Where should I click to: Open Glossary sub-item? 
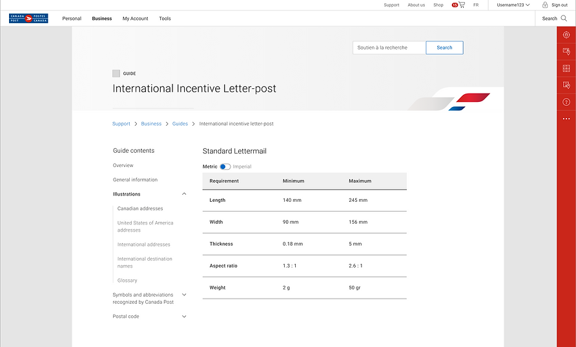tap(127, 280)
